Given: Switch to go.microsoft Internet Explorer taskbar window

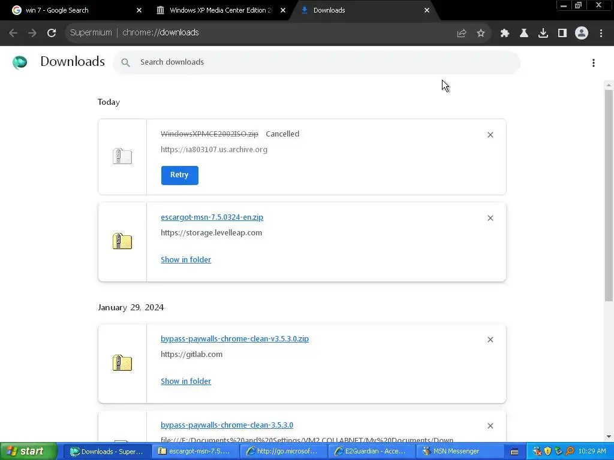Looking at the screenshot, I should 282,452.
